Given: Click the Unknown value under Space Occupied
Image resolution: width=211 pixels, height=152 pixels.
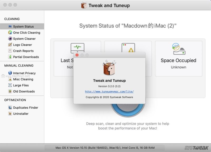Looking at the screenshot, I should (179, 67).
